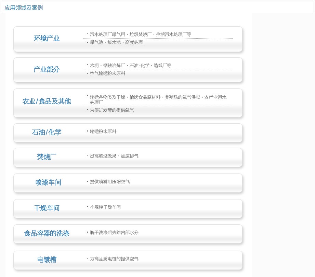Select the 干燥车间 heading
The height and width of the screenshot is (277, 315).
pyautogui.click(x=47, y=208)
